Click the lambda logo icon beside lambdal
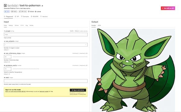 click(x=5, y=5)
